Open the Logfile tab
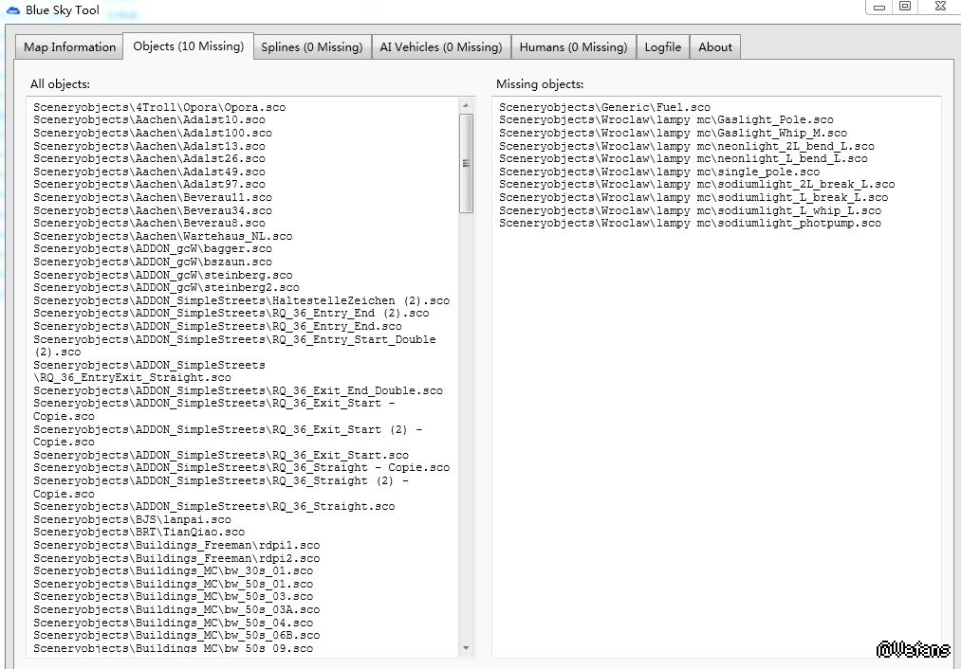 (662, 47)
